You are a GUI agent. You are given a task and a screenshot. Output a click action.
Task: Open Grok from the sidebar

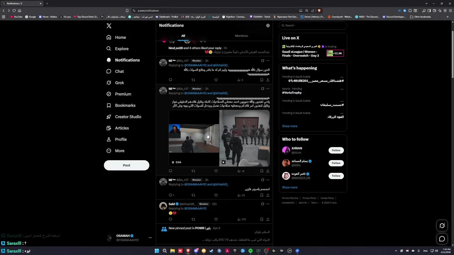115,83
